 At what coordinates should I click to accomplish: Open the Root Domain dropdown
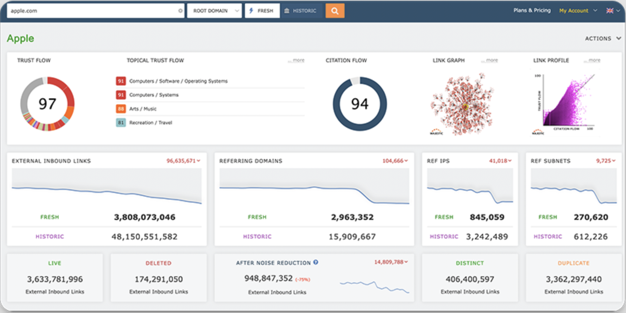(215, 11)
